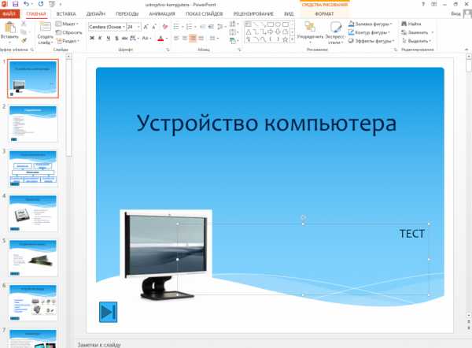472x348 pixels.
Task: Select the triangle shape in gallery
Action: coord(249,32)
